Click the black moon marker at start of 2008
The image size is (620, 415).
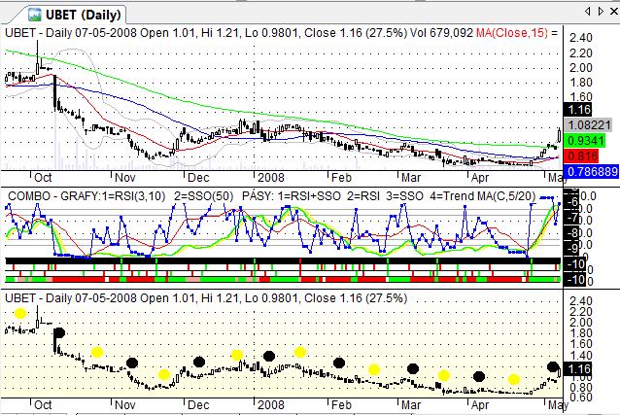click(269, 356)
